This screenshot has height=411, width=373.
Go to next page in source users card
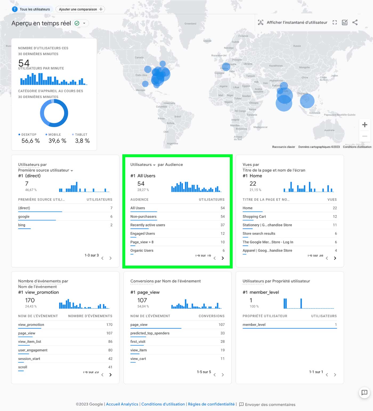coord(111,258)
